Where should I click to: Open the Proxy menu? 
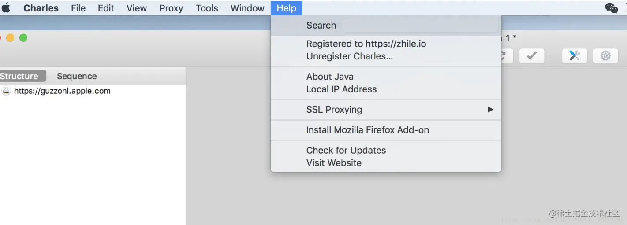click(171, 8)
